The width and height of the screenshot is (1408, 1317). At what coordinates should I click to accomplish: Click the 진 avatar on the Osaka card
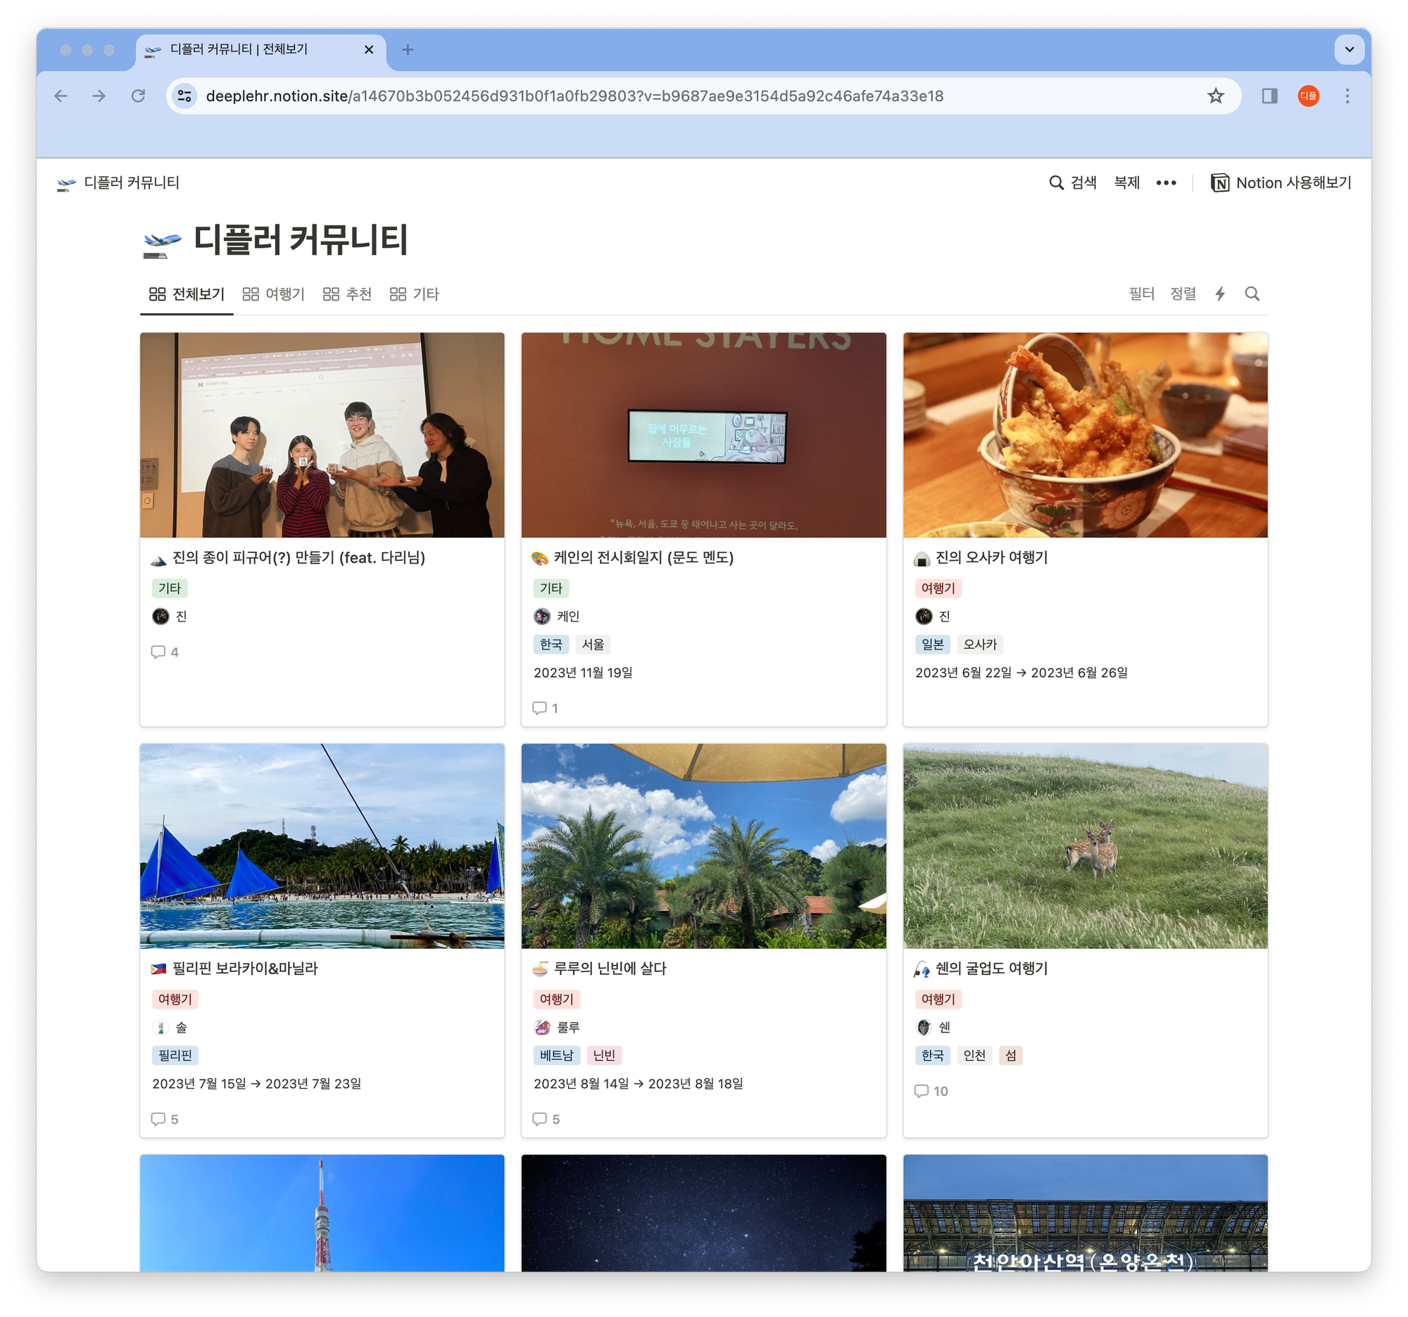924,616
